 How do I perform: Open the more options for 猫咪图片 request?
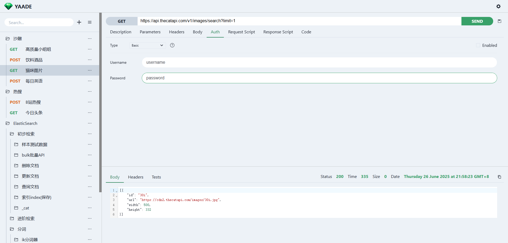tap(90, 70)
